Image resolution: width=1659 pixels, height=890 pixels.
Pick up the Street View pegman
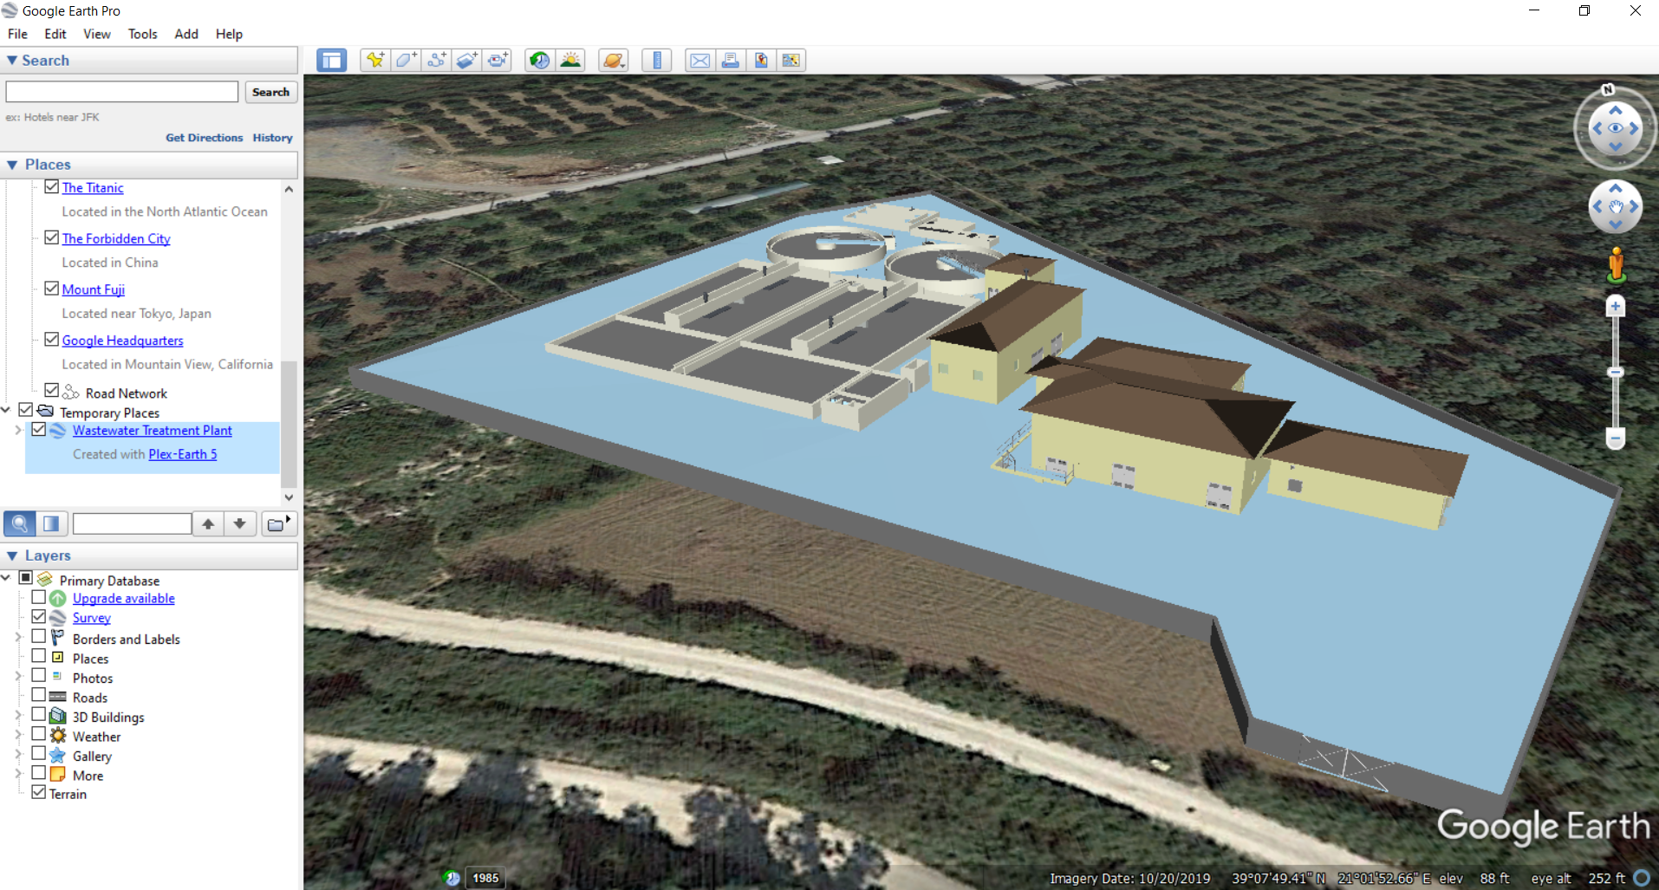tap(1616, 264)
